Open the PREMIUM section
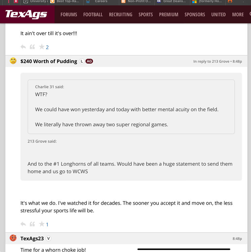The width and height of the screenshot is (251, 252). click(169, 14)
